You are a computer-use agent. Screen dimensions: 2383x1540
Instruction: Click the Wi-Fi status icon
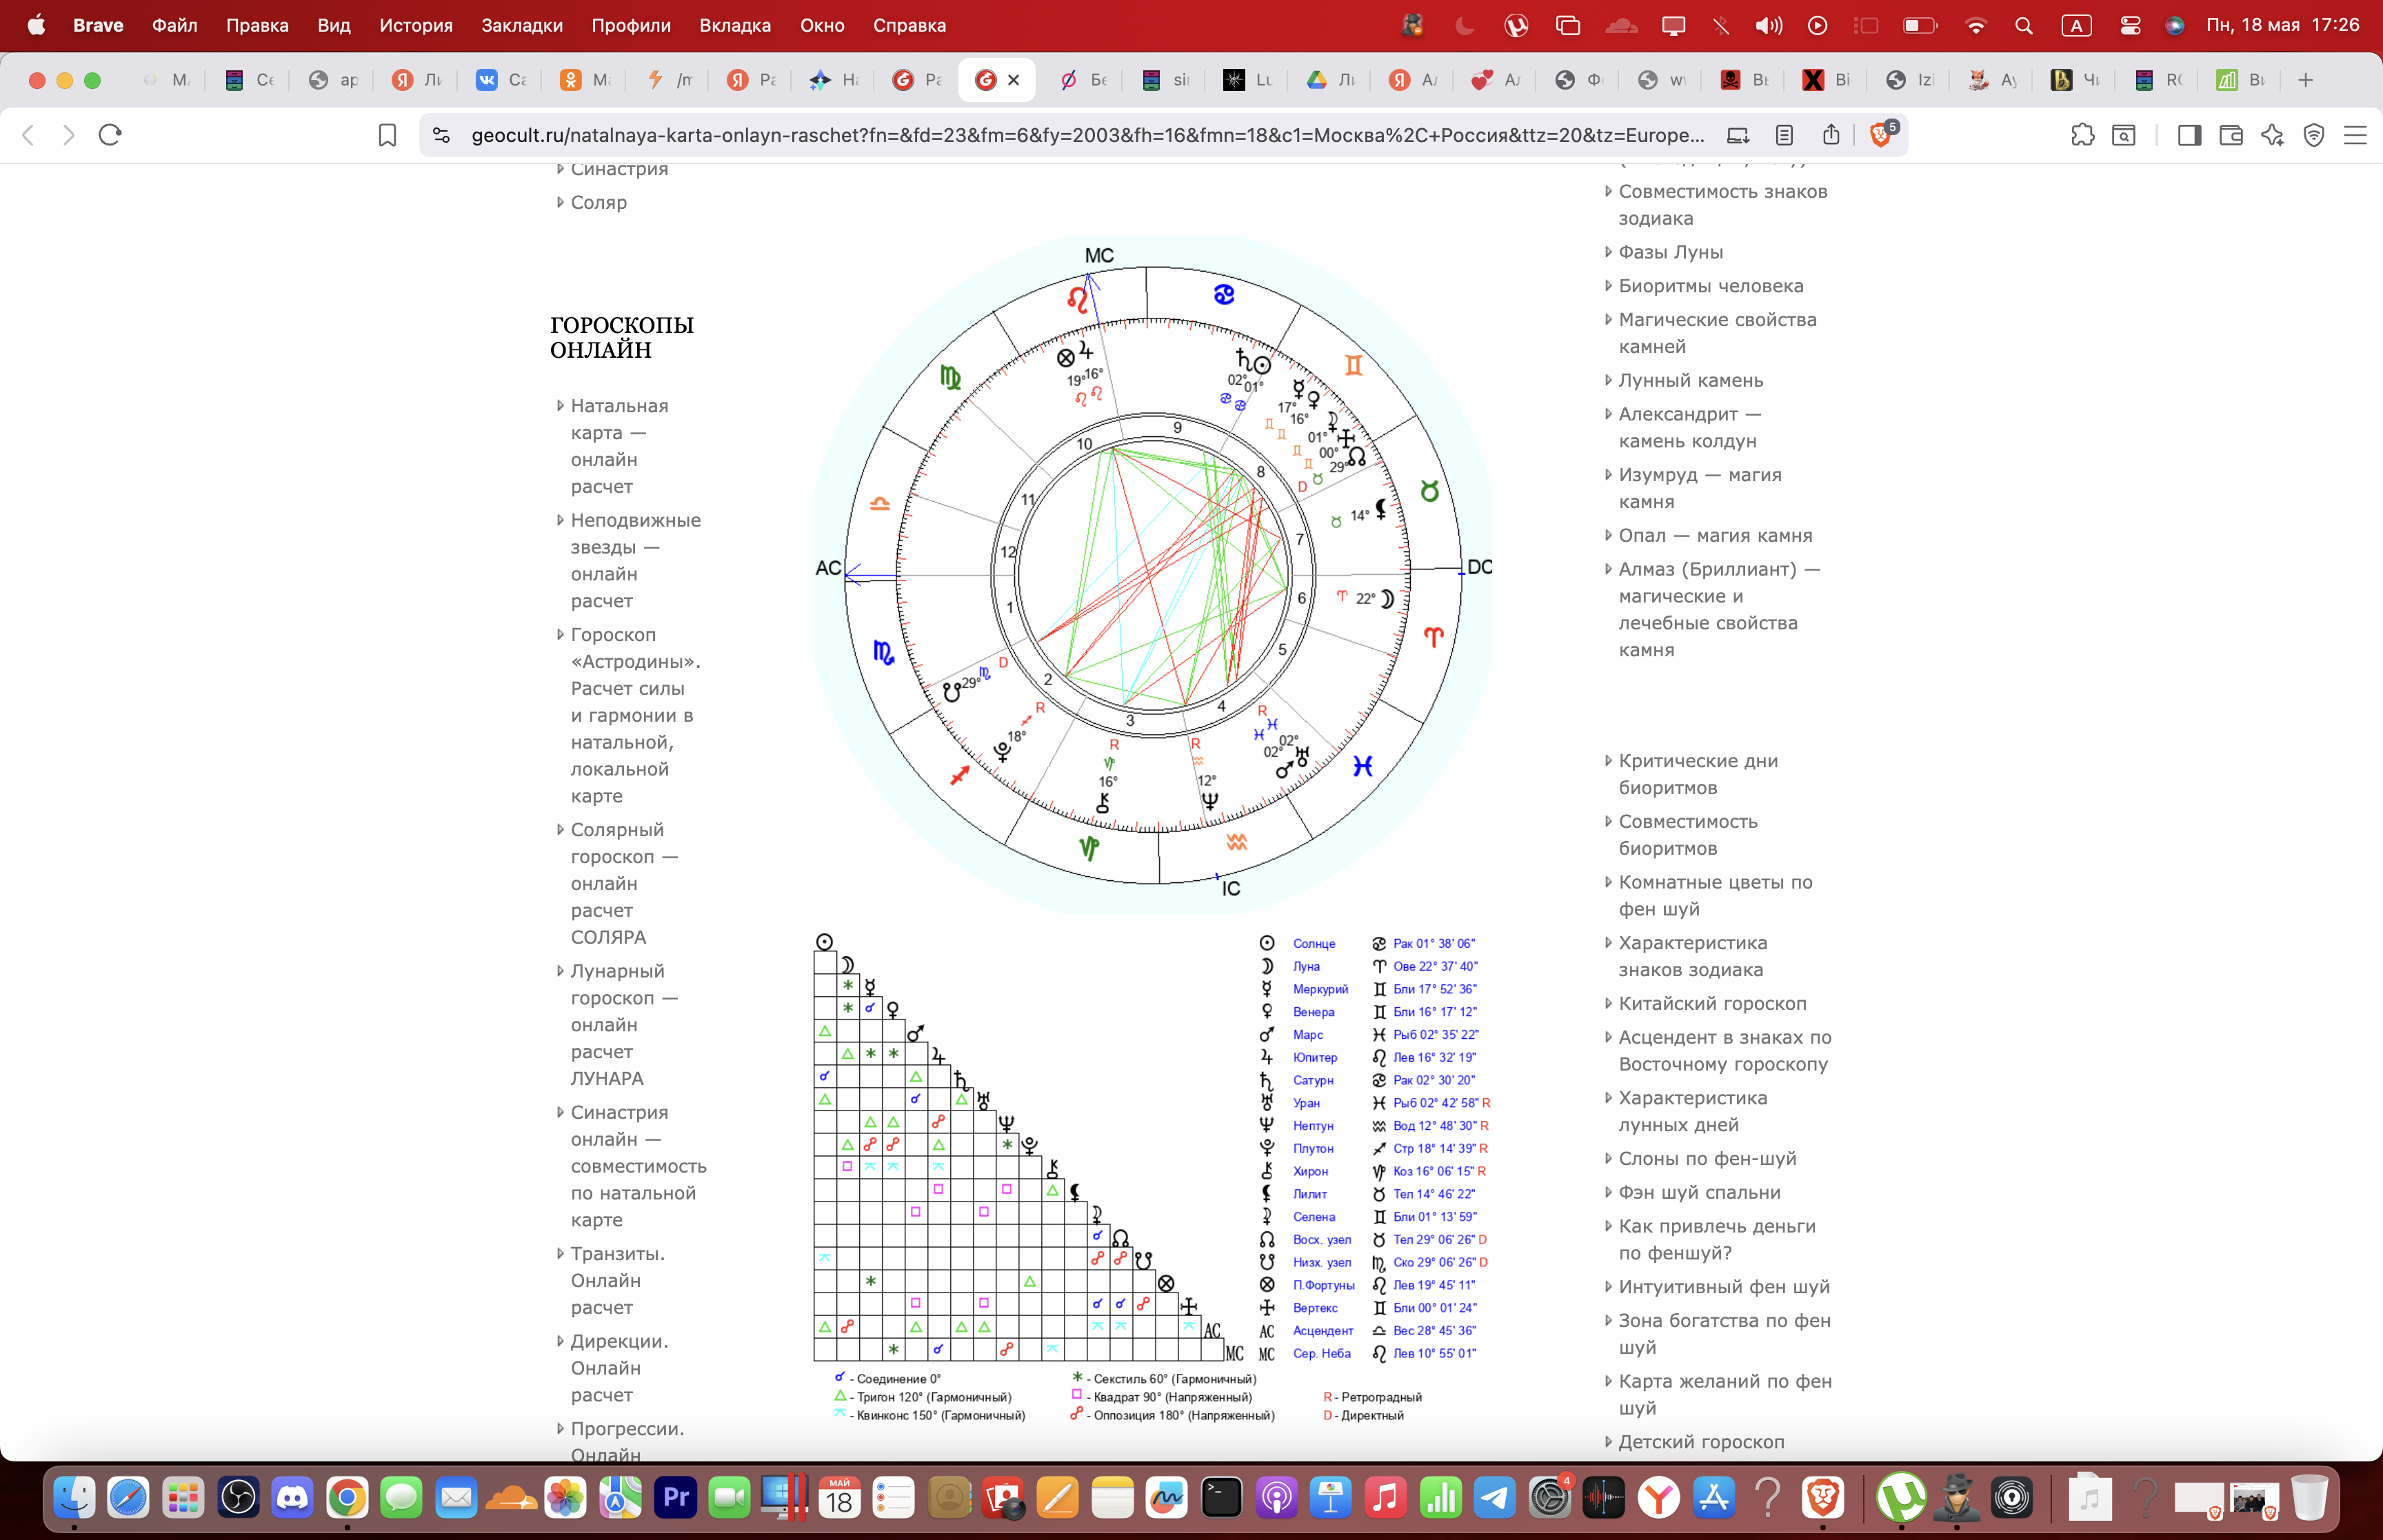click(x=1976, y=26)
